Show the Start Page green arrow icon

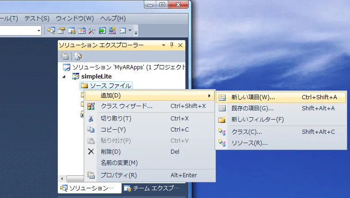pos(102,30)
